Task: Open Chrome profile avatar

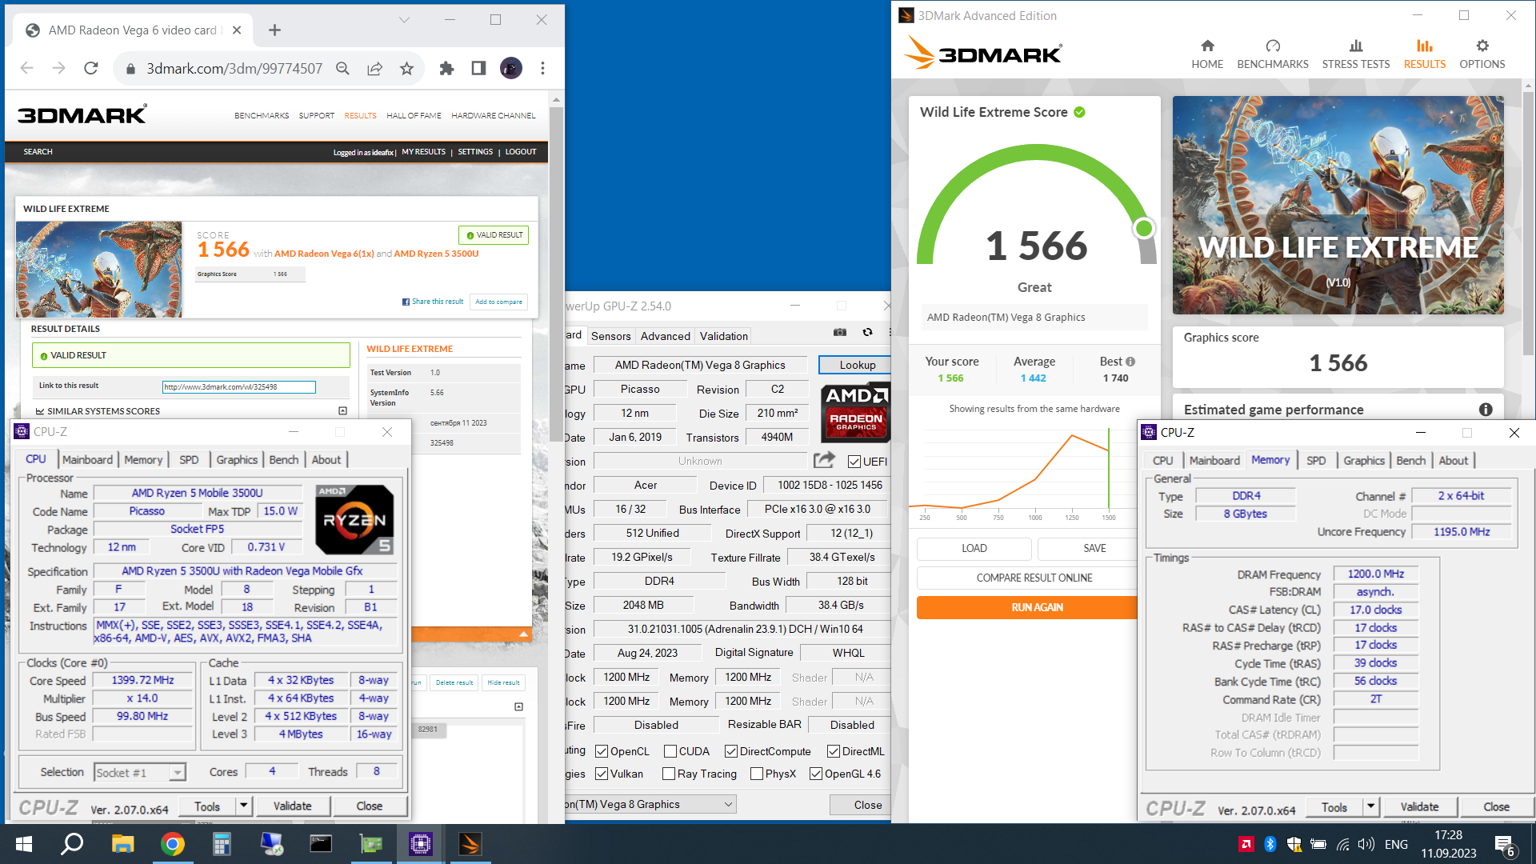Action: point(511,69)
